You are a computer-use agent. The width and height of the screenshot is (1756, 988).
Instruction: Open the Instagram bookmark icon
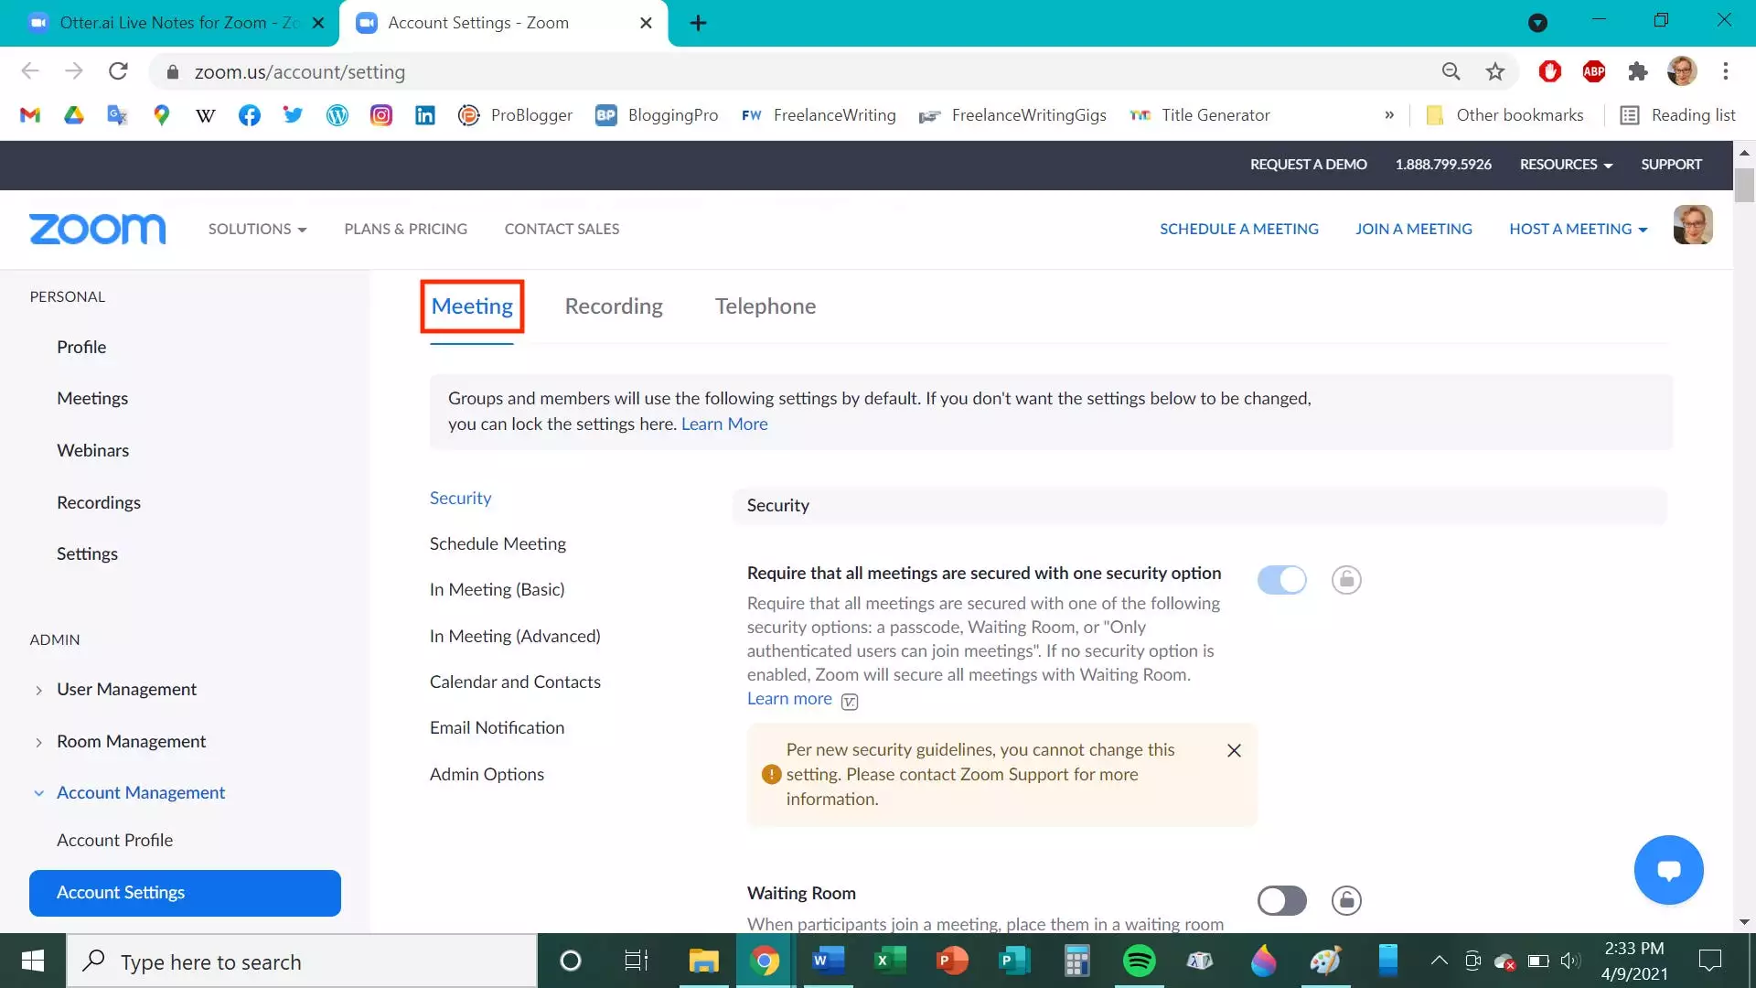pyautogui.click(x=381, y=115)
